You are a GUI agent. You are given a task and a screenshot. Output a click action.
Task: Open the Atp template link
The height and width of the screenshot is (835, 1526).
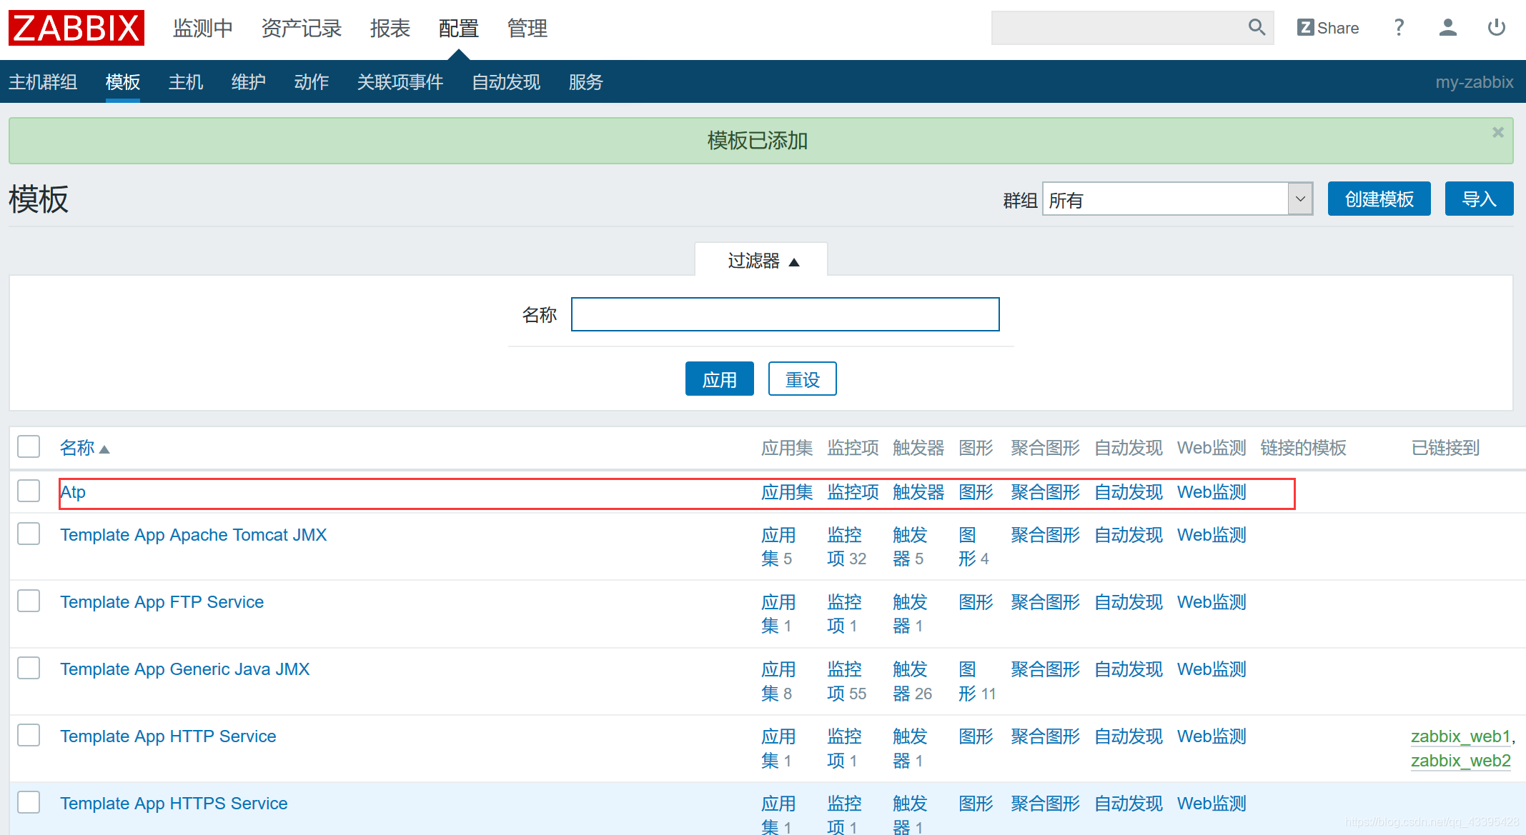pyautogui.click(x=73, y=492)
